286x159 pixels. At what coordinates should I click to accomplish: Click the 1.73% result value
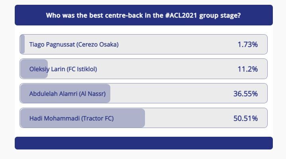coord(247,45)
